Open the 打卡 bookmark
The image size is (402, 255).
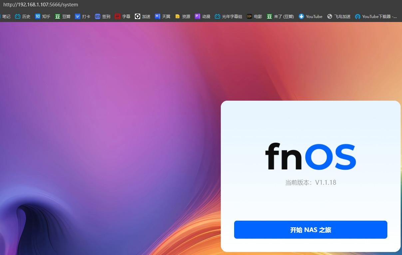[x=83, y=16]
